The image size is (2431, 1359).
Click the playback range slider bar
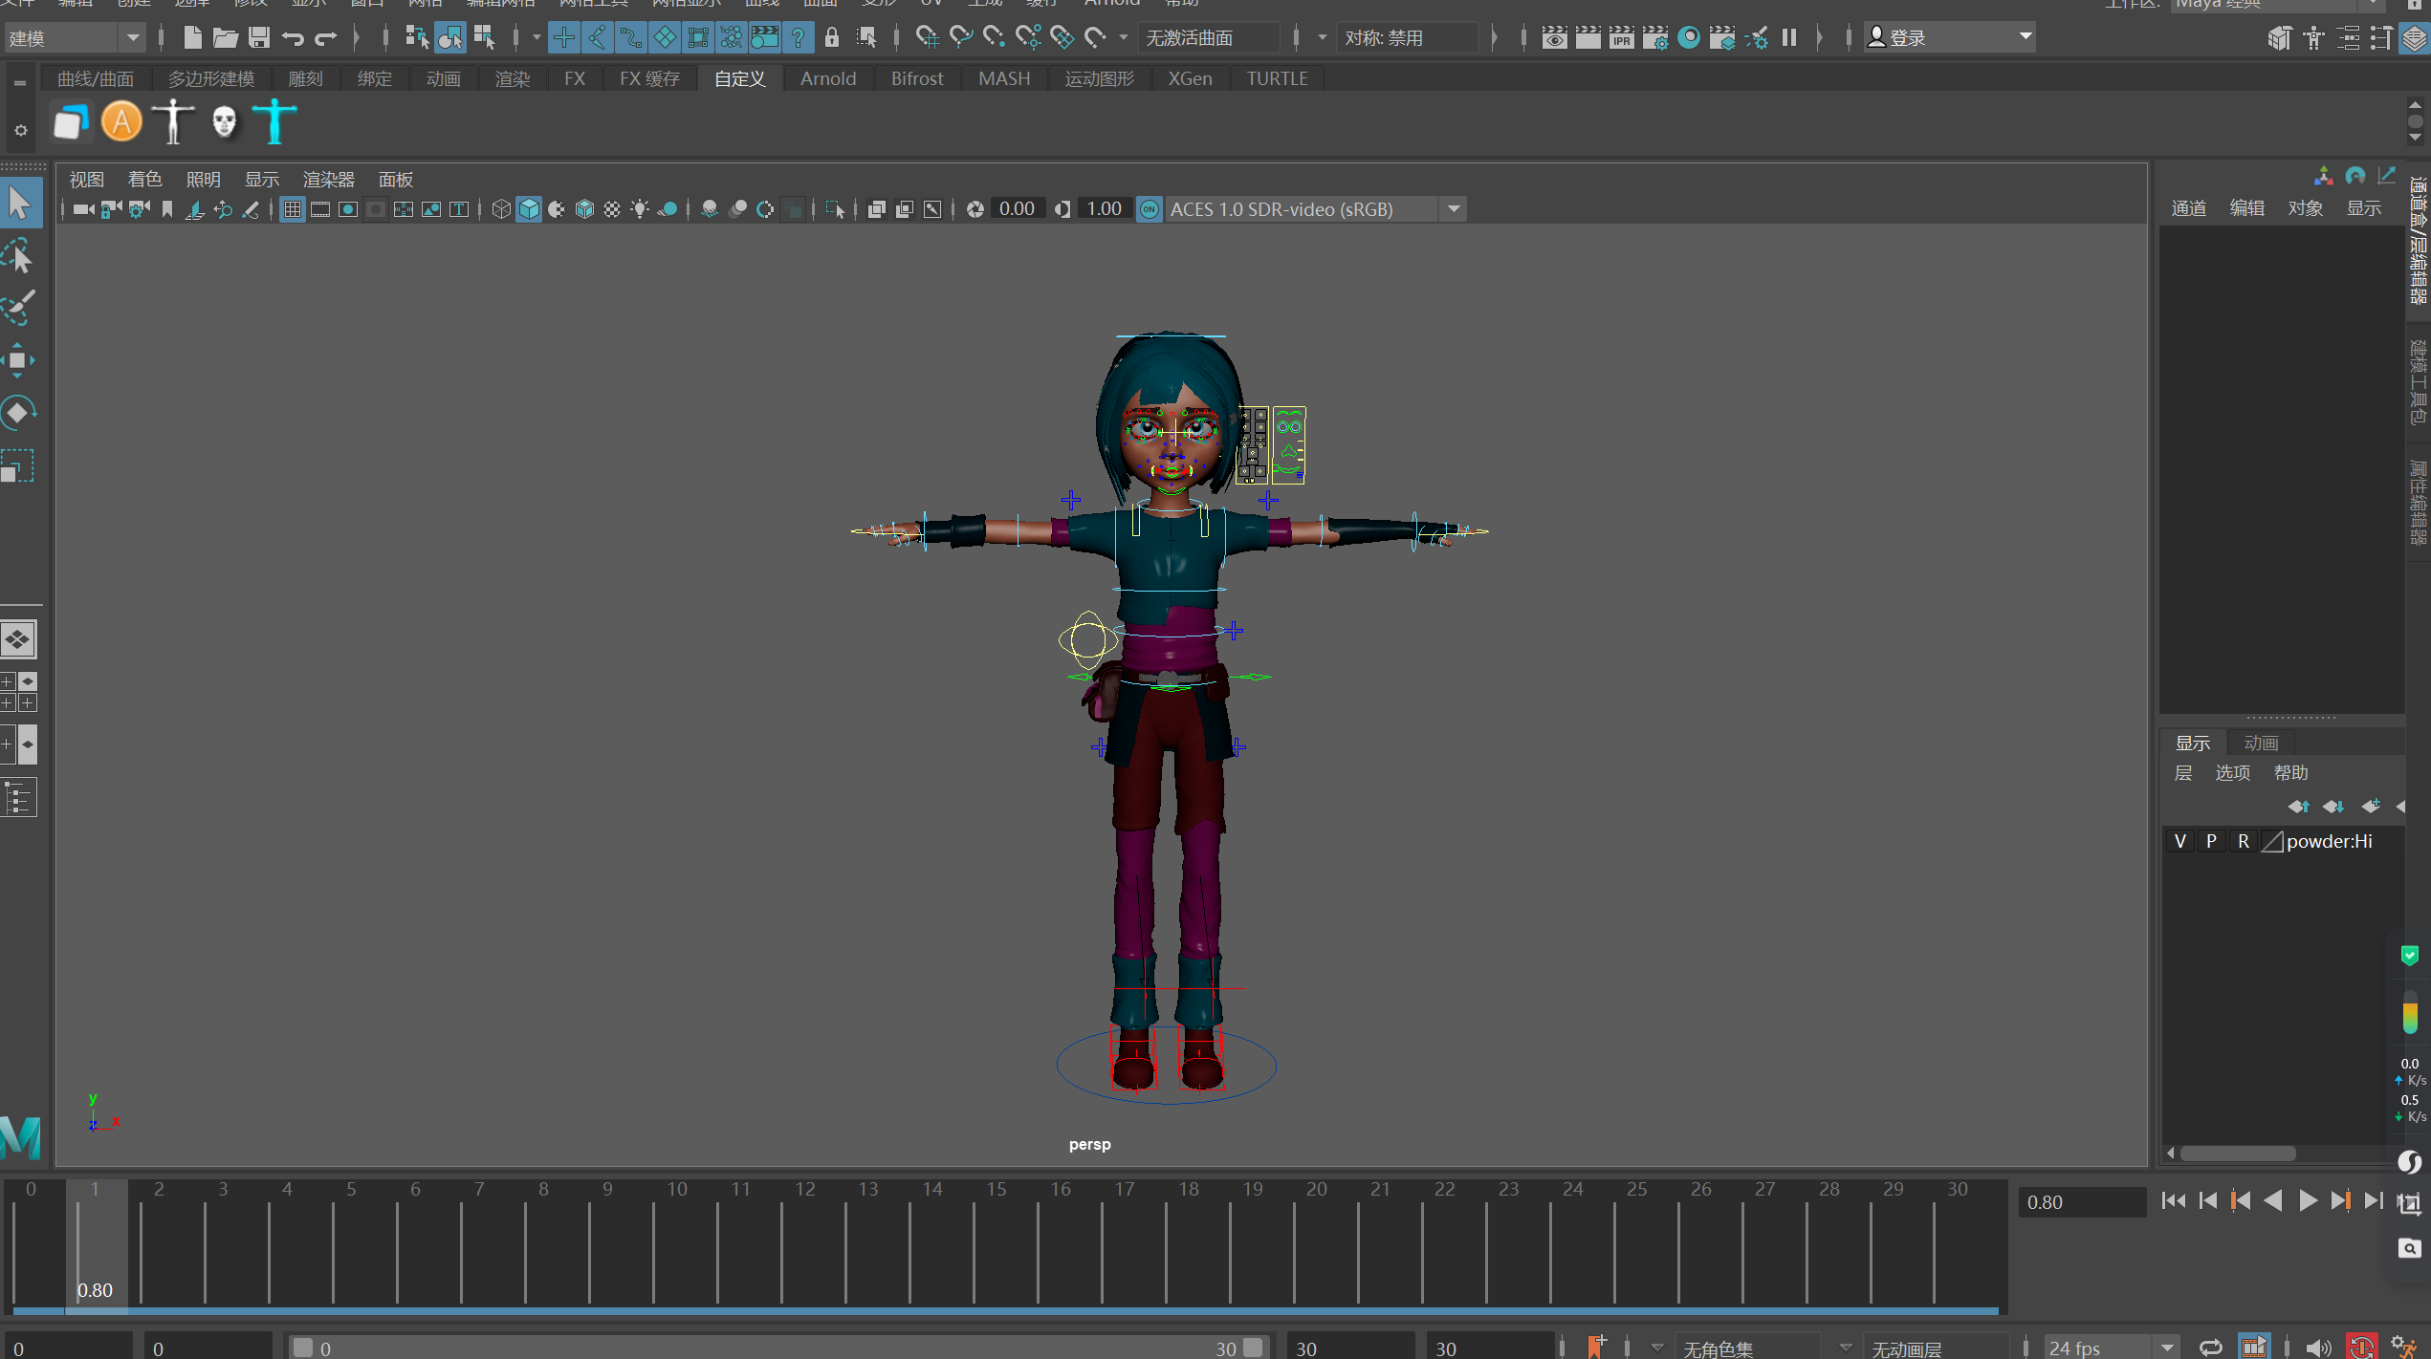(778, 1348)
